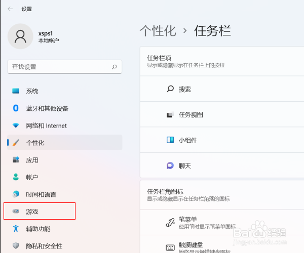Click the xsps1 user name
Screen dimensions: 304x253
coord(46,33)
